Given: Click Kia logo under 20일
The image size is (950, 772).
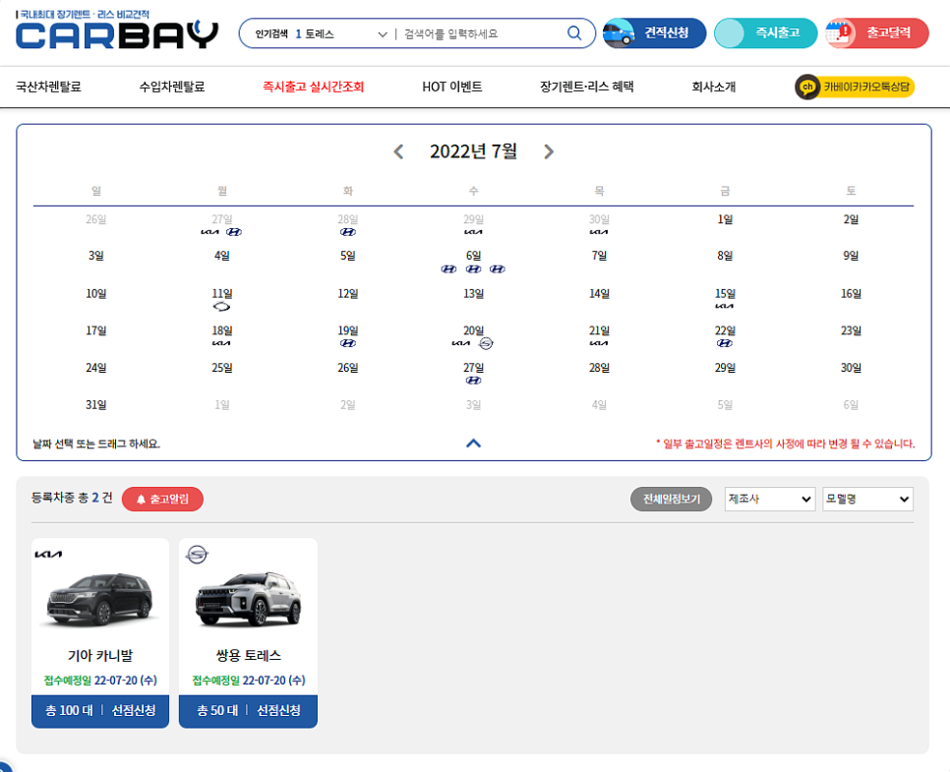Looking at the screenshot, I should click(461, 343).
